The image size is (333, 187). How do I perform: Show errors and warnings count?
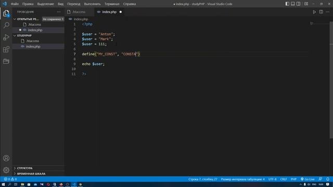tap(10, 179)
